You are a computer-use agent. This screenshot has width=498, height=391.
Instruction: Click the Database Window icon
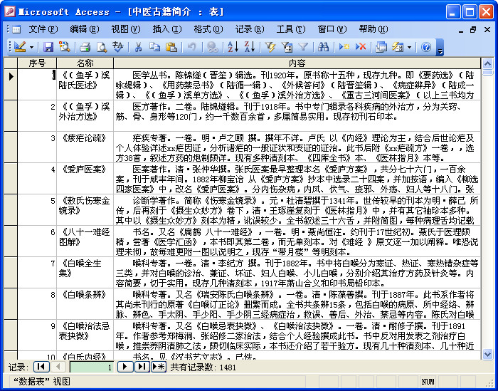(381, 47)
